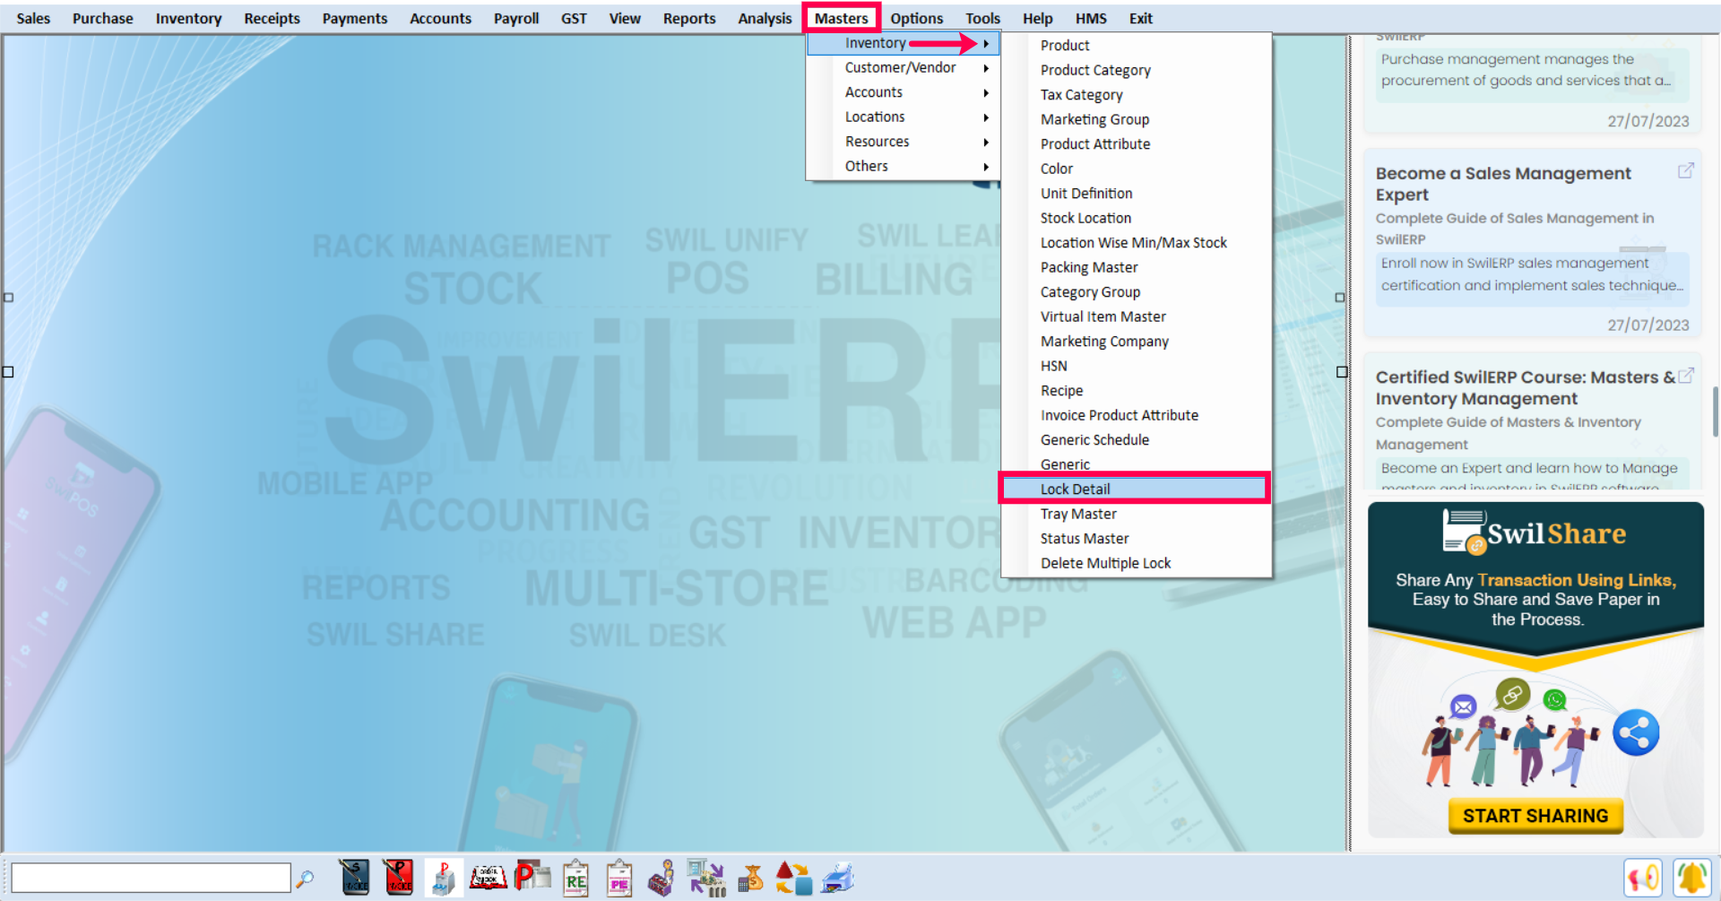1721x901 pixels.
Task: Click the printer toolbar icon
Action: 838,878
